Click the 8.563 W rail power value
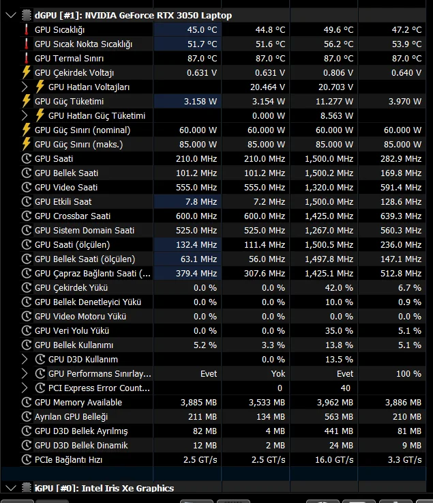 [x=337, y=115]
